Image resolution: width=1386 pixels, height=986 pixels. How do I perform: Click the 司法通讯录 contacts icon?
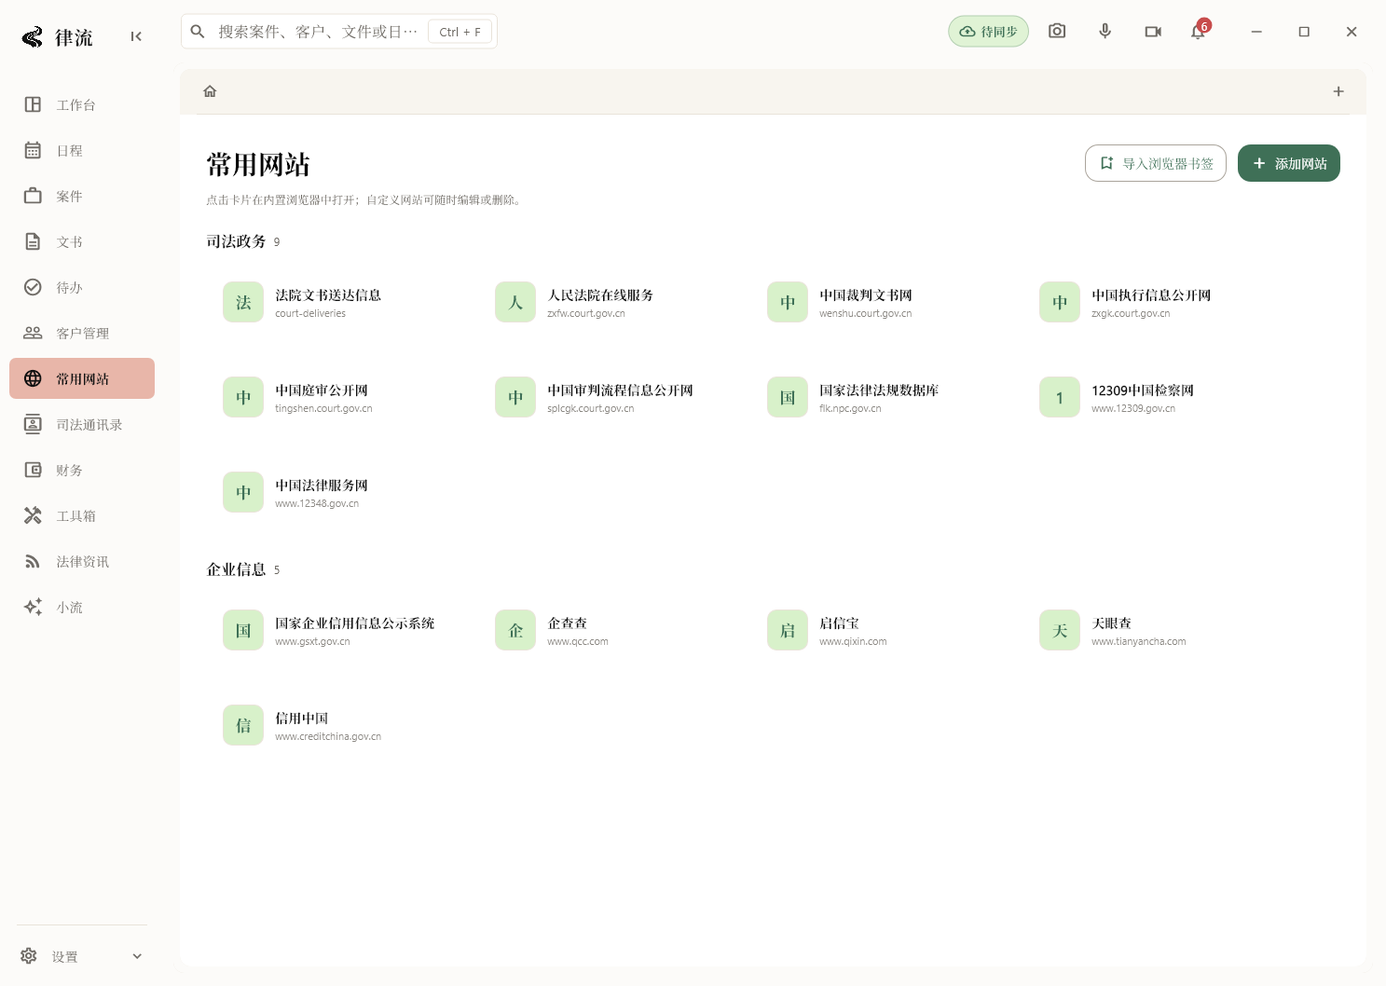33,424
